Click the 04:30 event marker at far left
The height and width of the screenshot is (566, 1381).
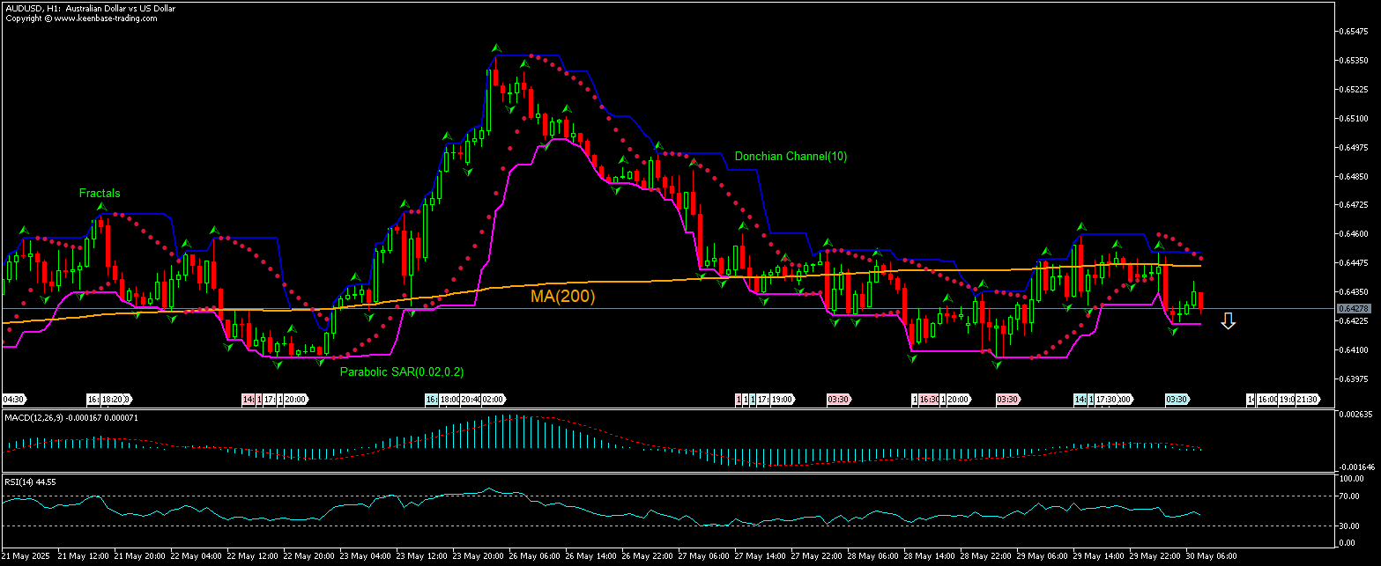click(12, 399)
